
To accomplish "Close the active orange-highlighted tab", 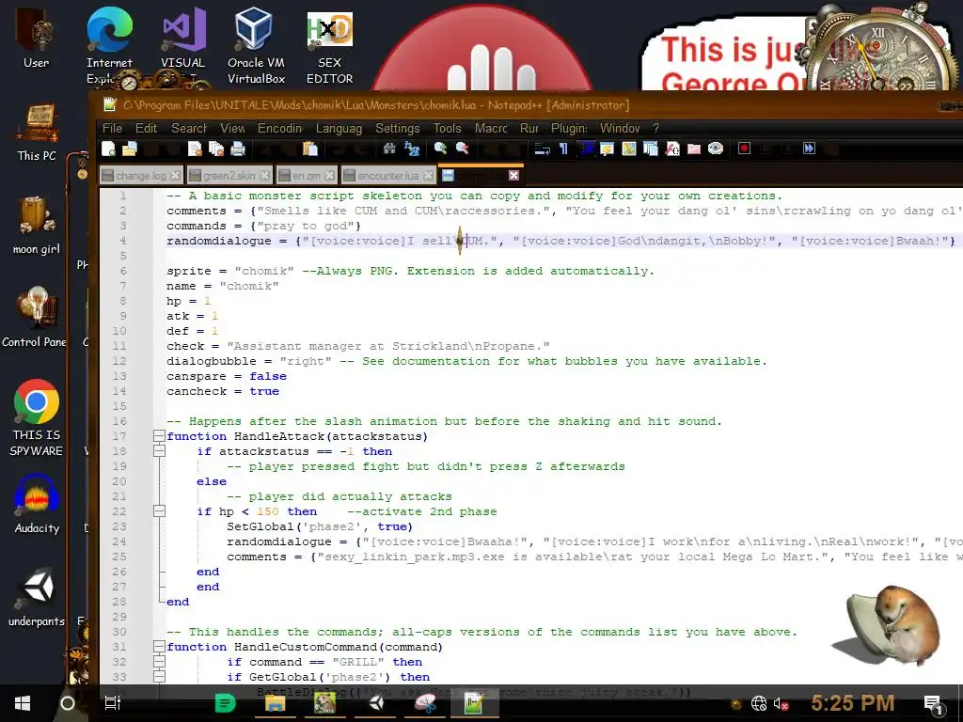I will (514, 176).
